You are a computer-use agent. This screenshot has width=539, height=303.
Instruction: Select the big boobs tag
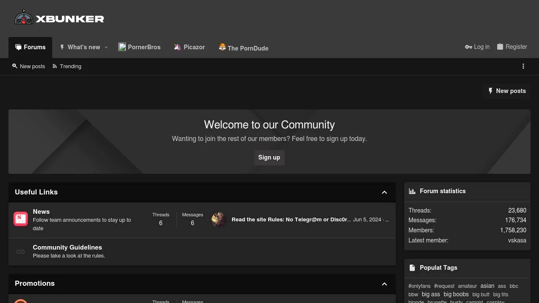pos(456,294)
